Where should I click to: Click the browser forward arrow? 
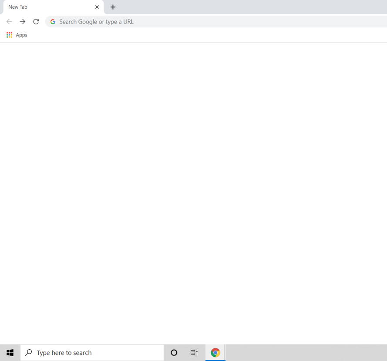[x=23, y=22]
